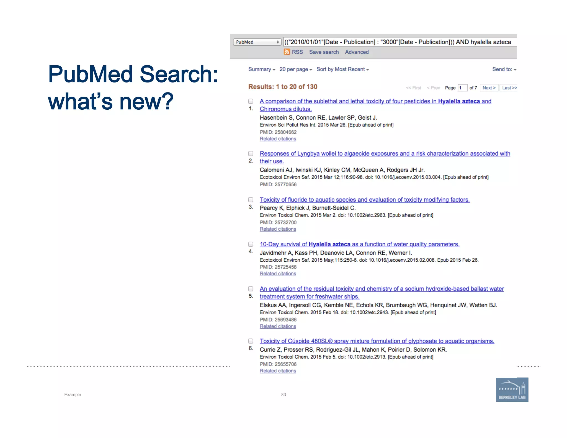Click the disabled Prev page link
The height and width of the screenshot is (438, 567).
tap(433, 88)
